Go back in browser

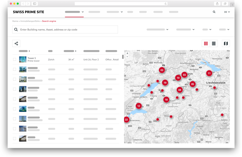(23, 4)
